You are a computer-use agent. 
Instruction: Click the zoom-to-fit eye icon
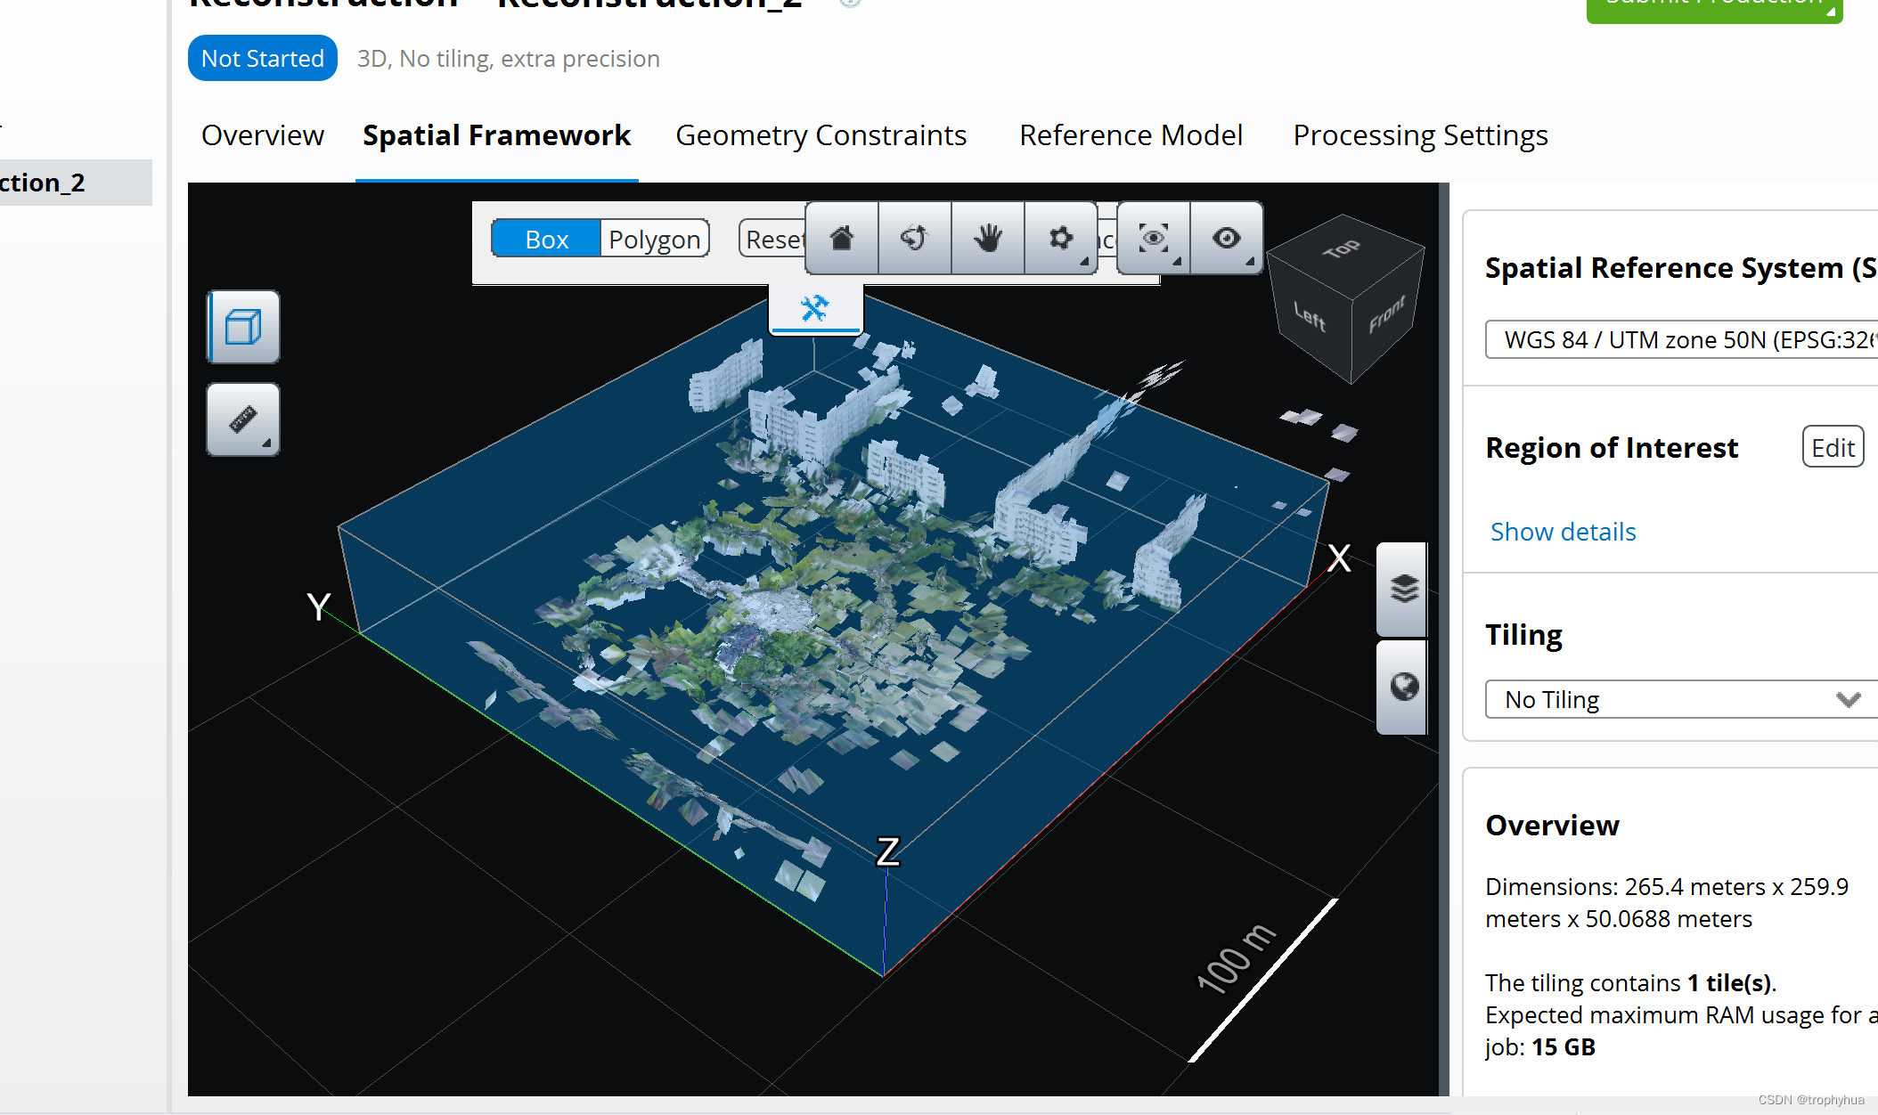pyautogui.click(x=1153, y=239)
